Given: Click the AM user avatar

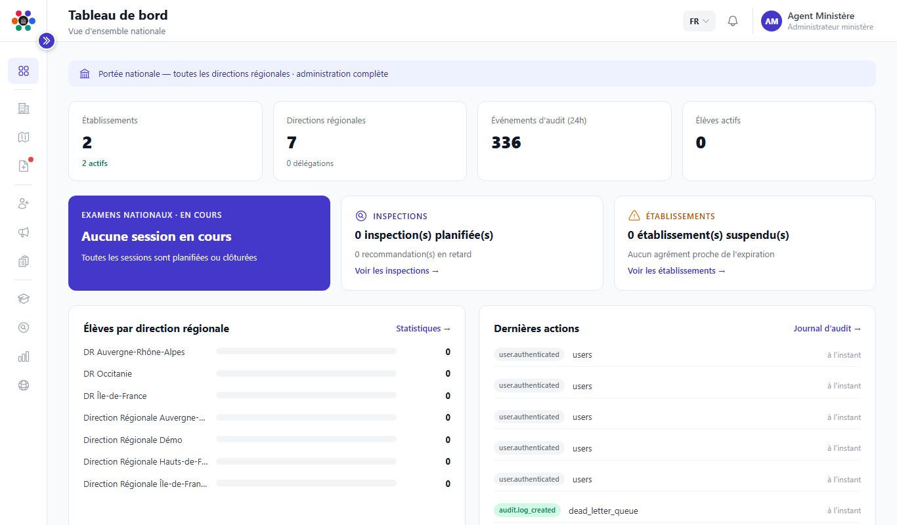Looking at the screenshot, I should pyautogui.click(x=772, y=21).
